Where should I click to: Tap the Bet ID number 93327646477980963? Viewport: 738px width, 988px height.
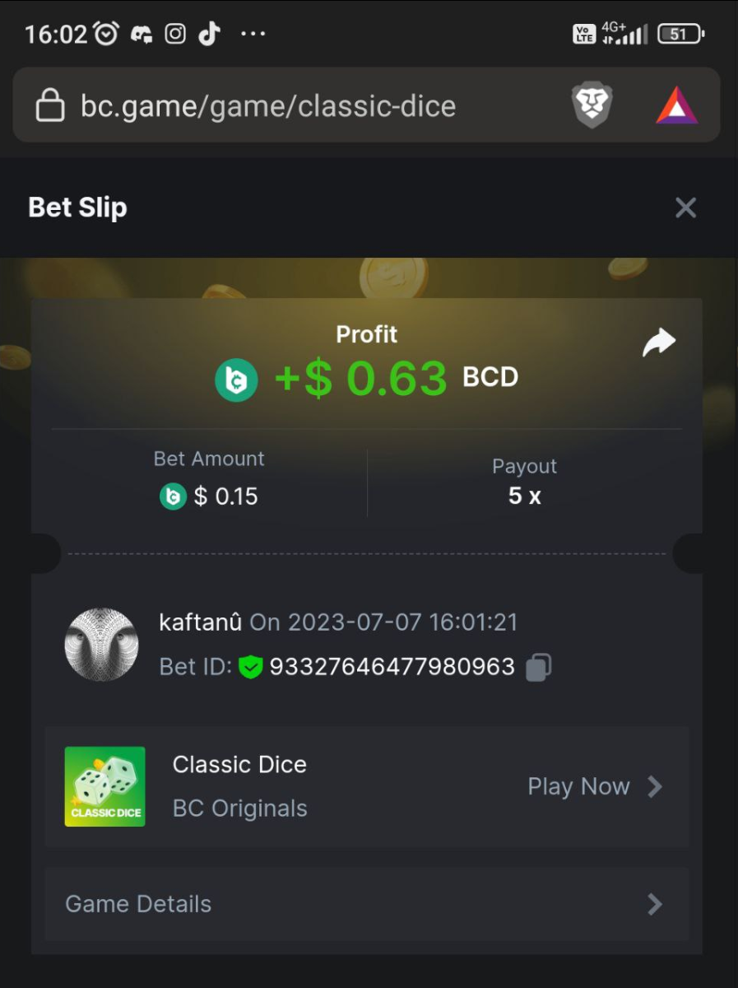click(392, 667)
